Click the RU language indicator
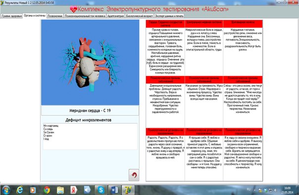299x195 pixels. tap(249, 190)
